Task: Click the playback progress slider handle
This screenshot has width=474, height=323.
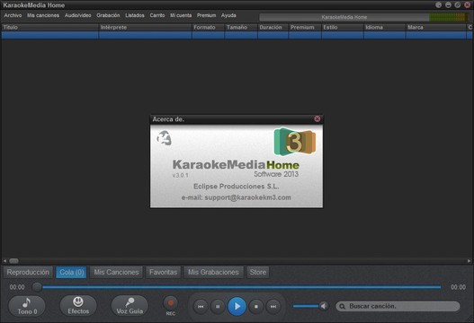Action: (x=37, y=287)
